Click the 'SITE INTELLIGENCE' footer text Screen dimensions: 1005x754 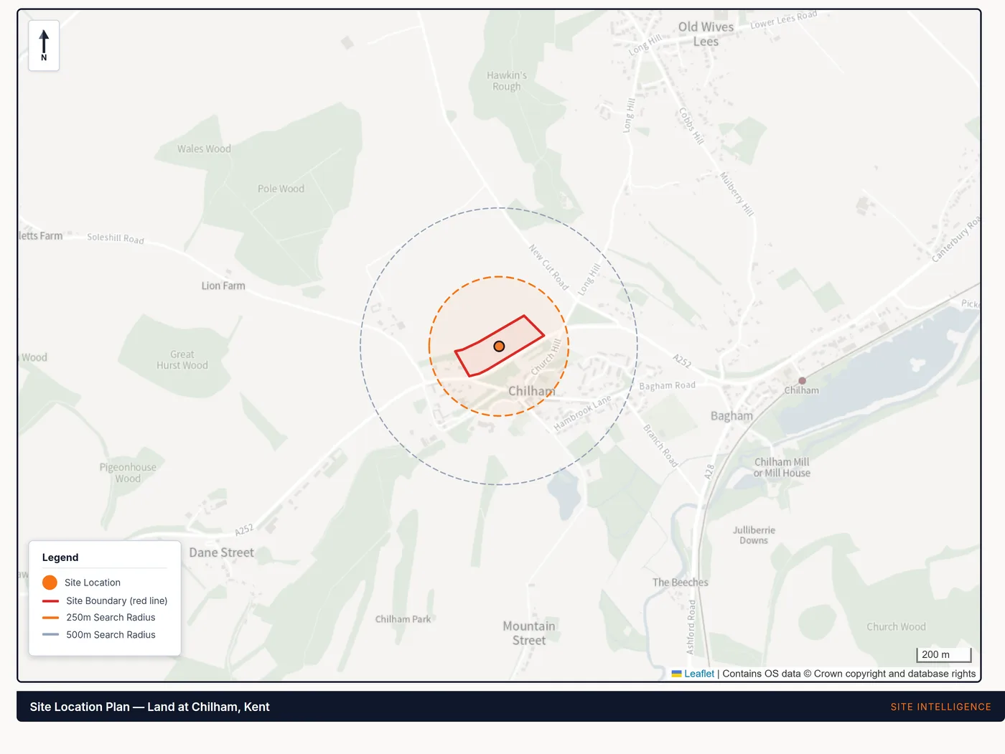pyautogui.click(x=940, y=707)
